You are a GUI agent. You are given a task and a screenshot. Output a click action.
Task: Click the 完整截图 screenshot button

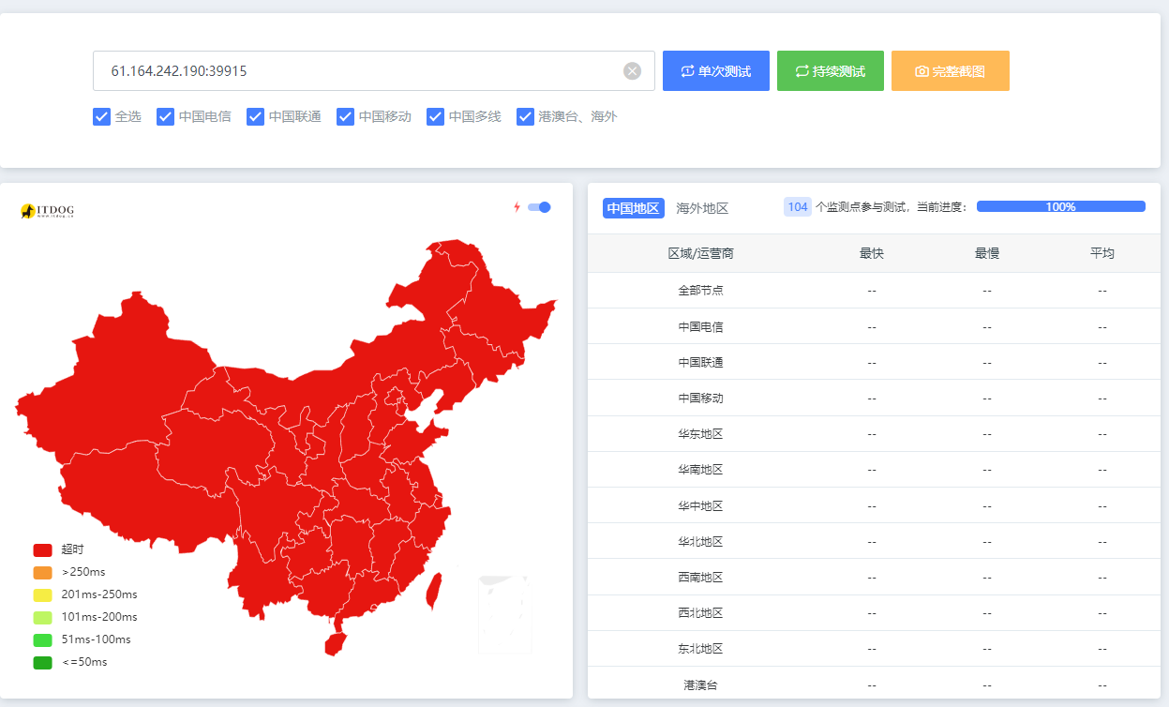951,71
